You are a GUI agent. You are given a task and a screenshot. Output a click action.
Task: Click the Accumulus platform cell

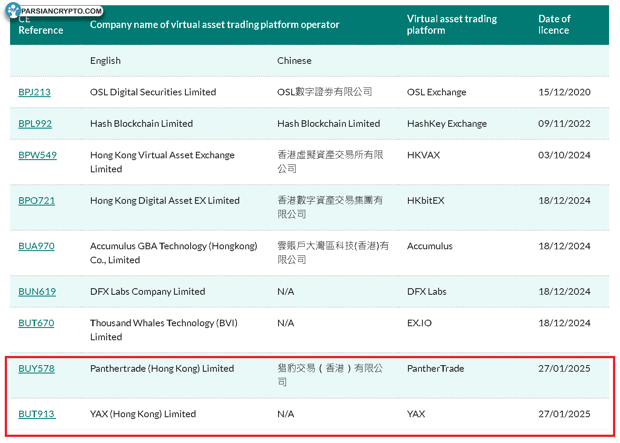pos(430,246)
